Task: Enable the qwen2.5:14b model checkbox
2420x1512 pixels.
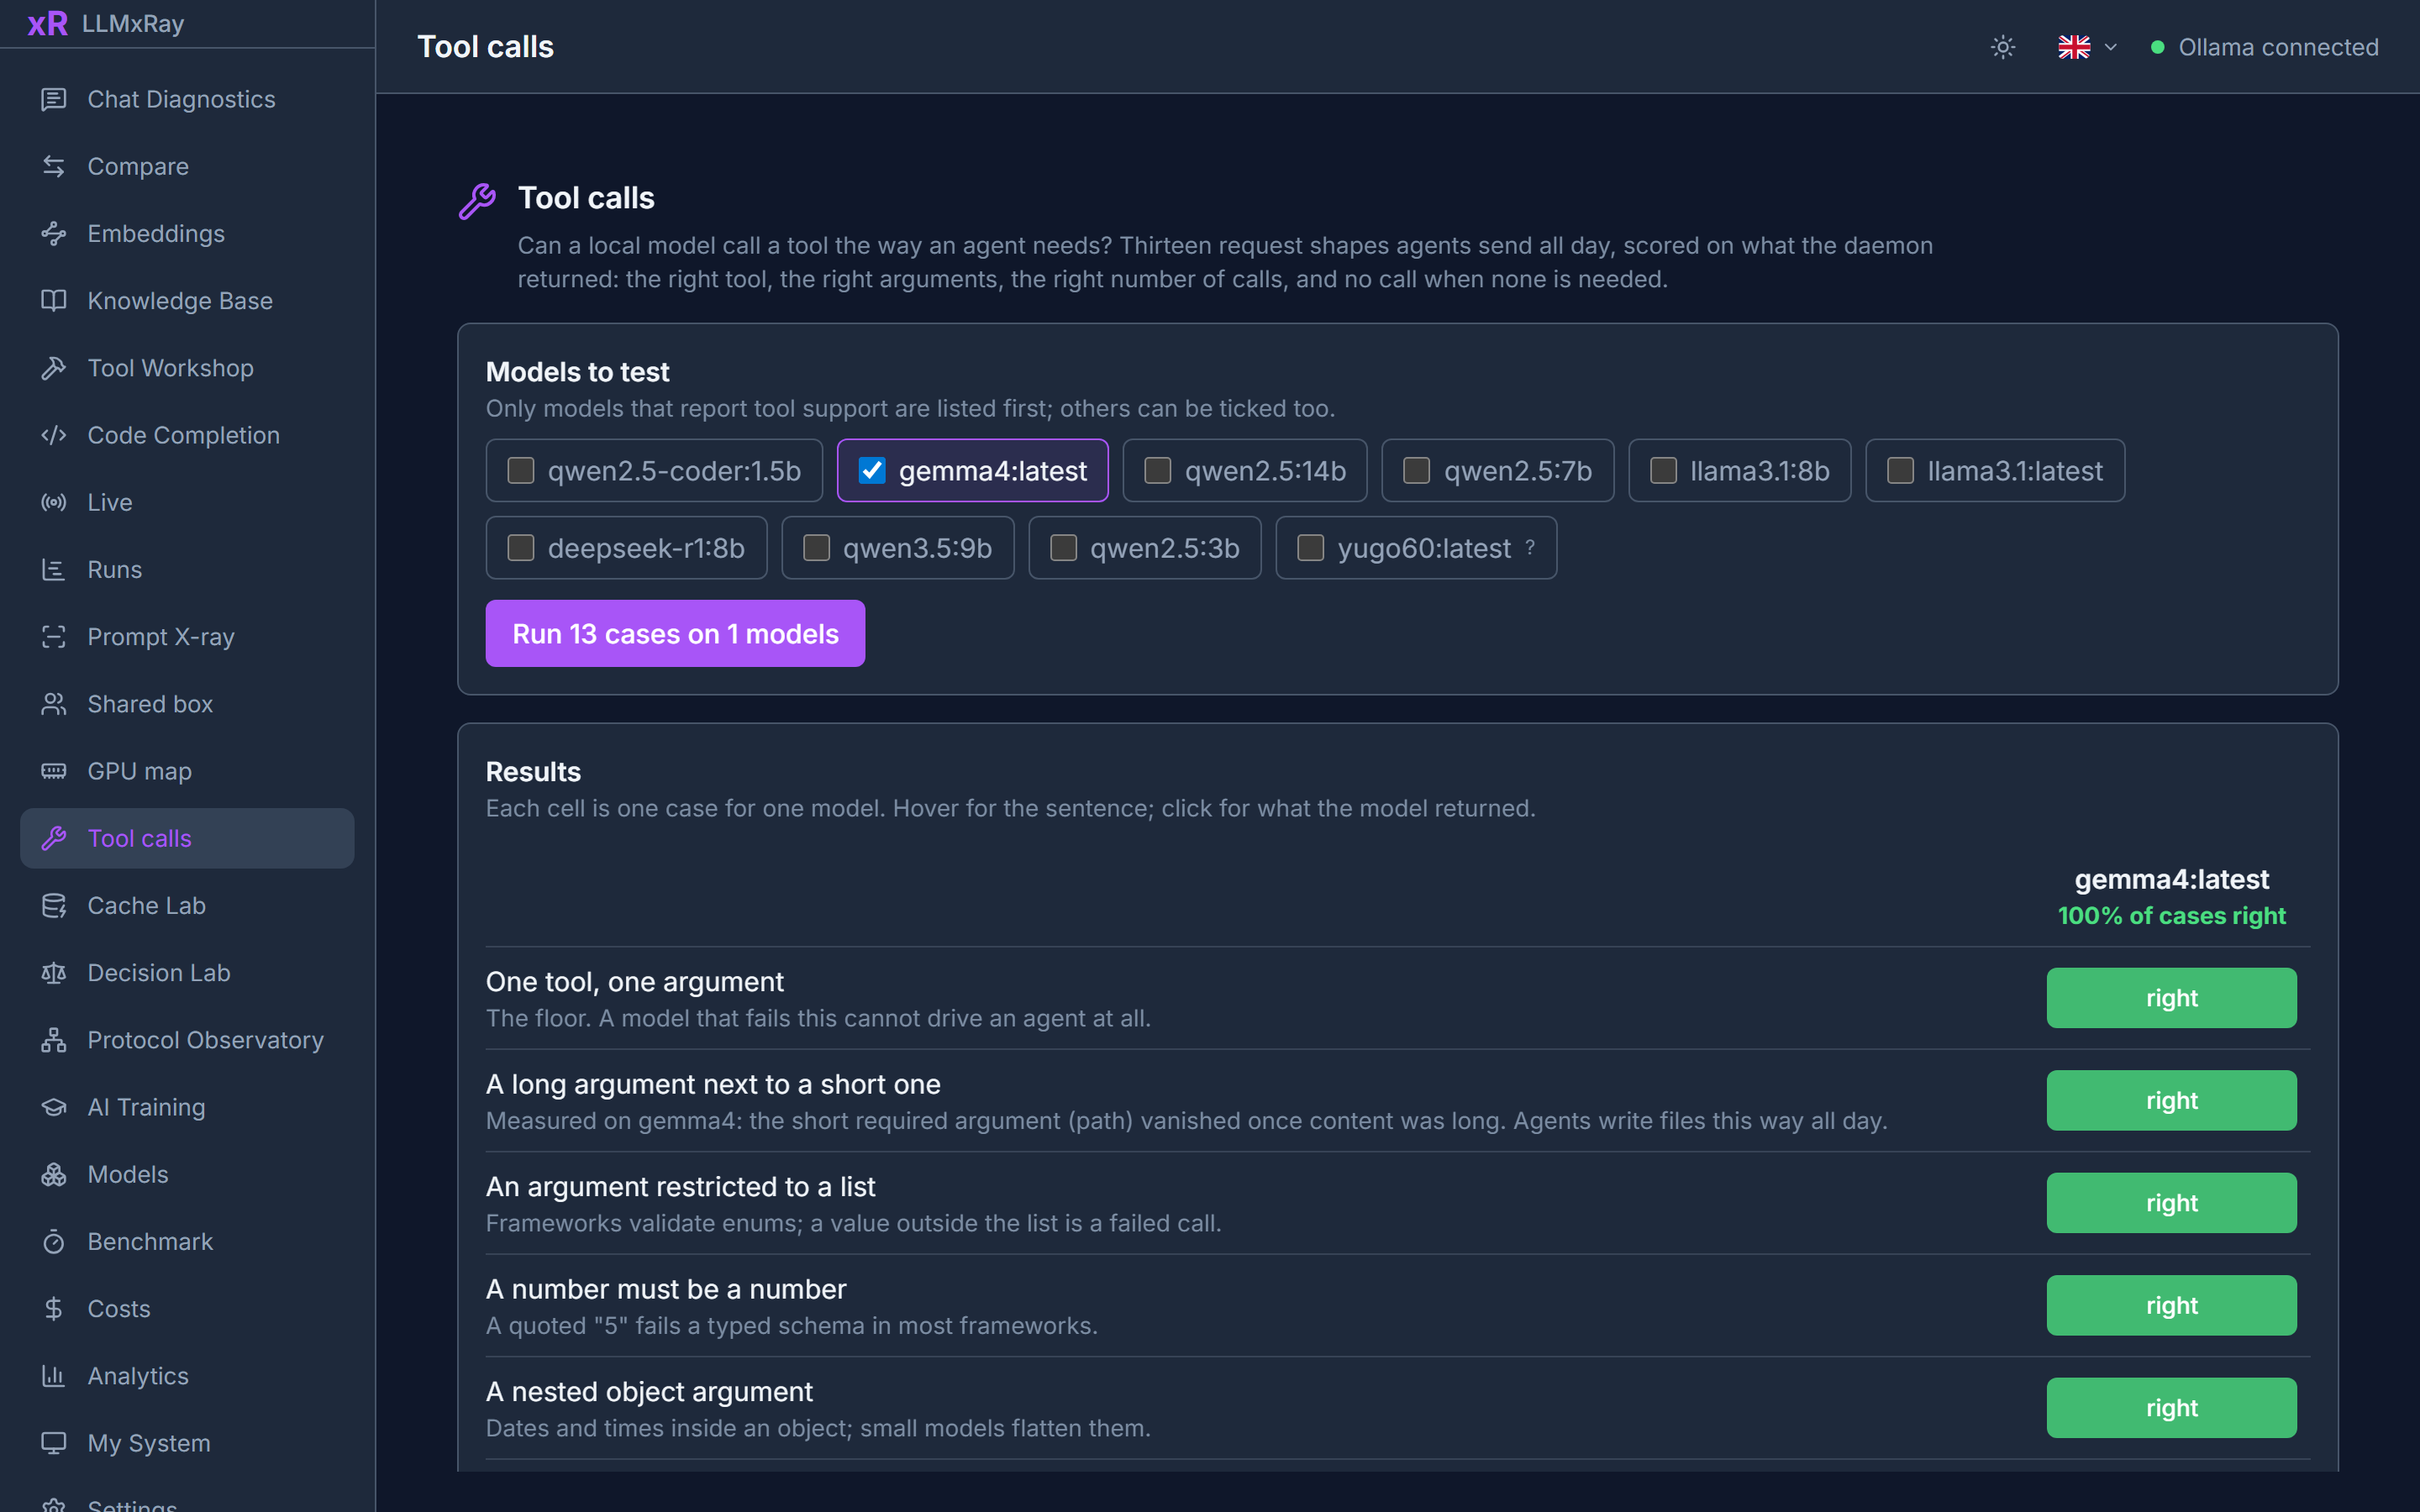Action: pos(1158,470)
